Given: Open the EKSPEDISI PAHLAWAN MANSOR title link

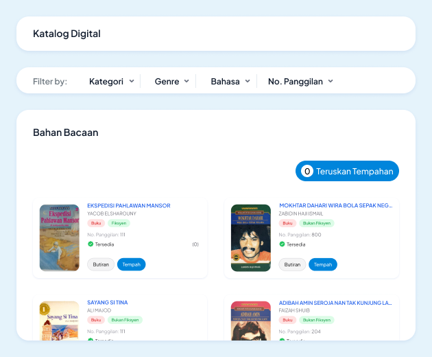Looking at the screenshot, I should (x=129, y=205).
